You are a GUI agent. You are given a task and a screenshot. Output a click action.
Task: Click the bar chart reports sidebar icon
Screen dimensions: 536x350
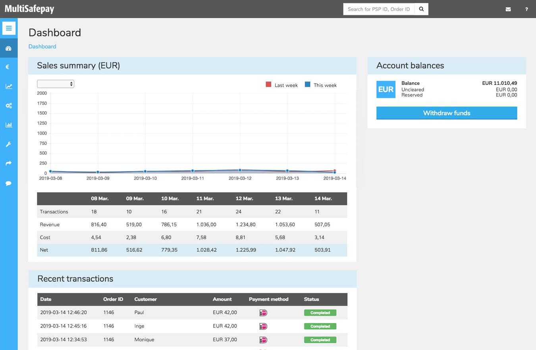pyautogui.click(x=9, y=125)
